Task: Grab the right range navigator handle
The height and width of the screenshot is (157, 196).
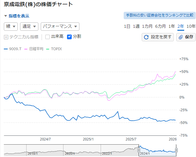Action: (177, 150)
